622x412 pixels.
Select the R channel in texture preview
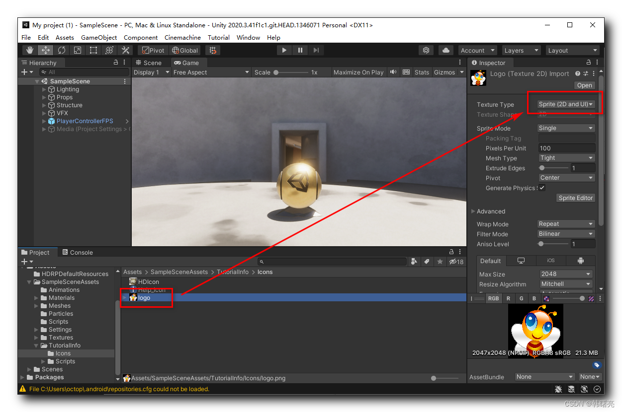508,298
